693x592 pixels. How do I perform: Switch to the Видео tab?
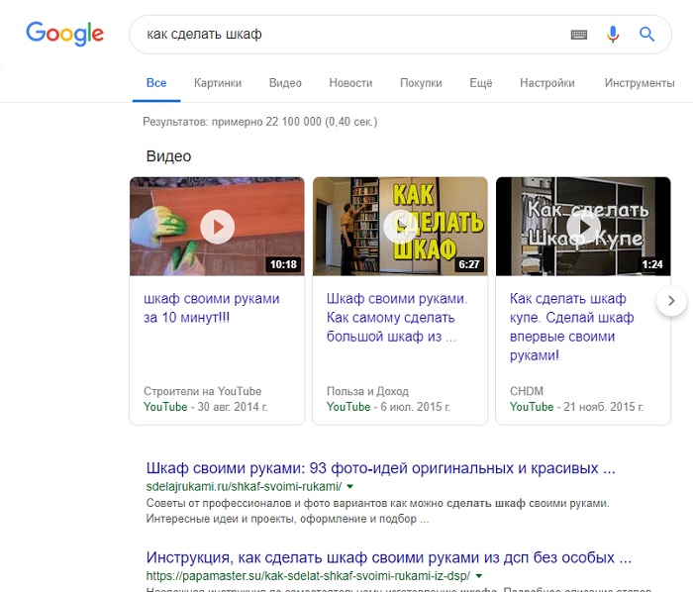click(285, 83)
